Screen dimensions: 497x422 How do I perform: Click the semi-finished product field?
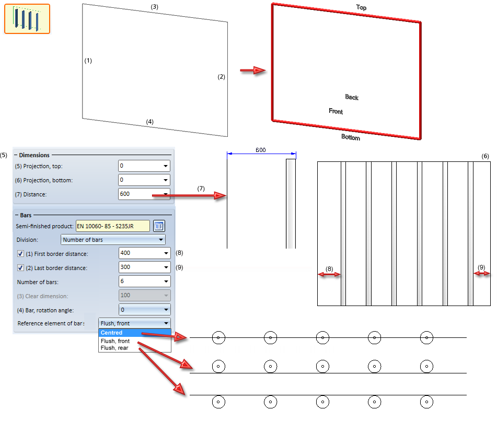(x=113, y=226)
